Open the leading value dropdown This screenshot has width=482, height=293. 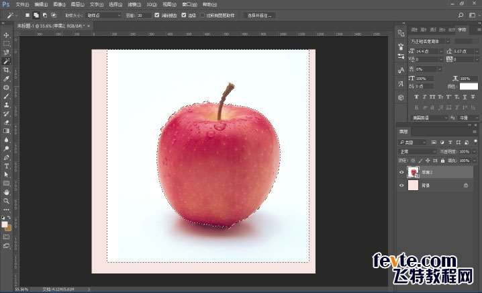pos(477,51)
